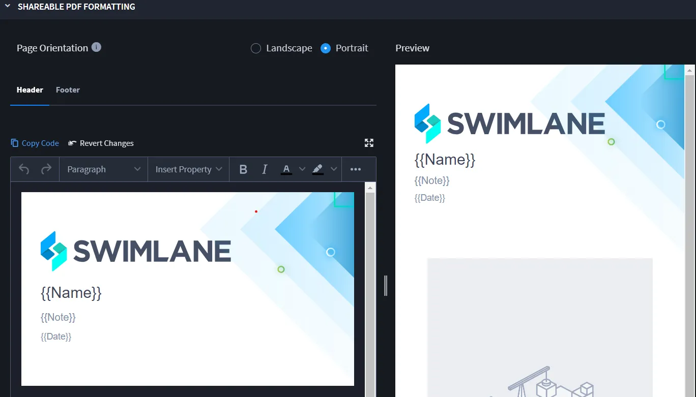Click the {{Name}} placeholder in the editor

(x=71, y=293)
